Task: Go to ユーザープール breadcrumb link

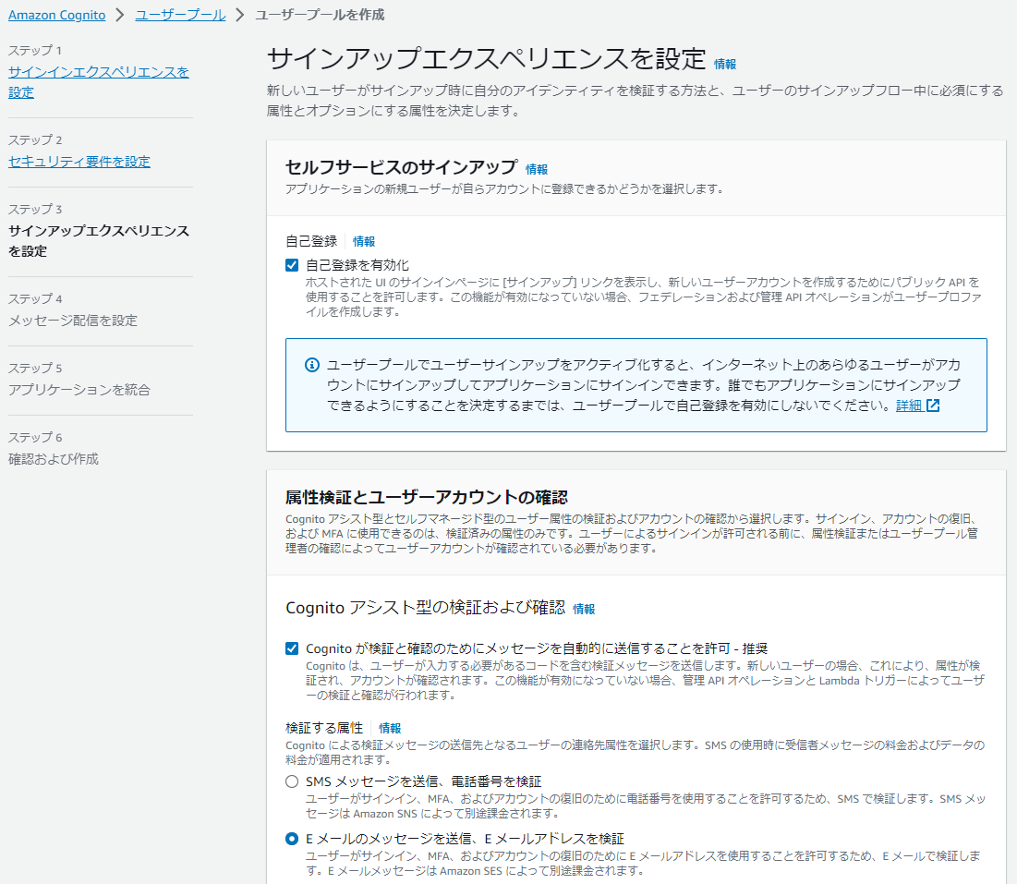Action: [180, 15]
